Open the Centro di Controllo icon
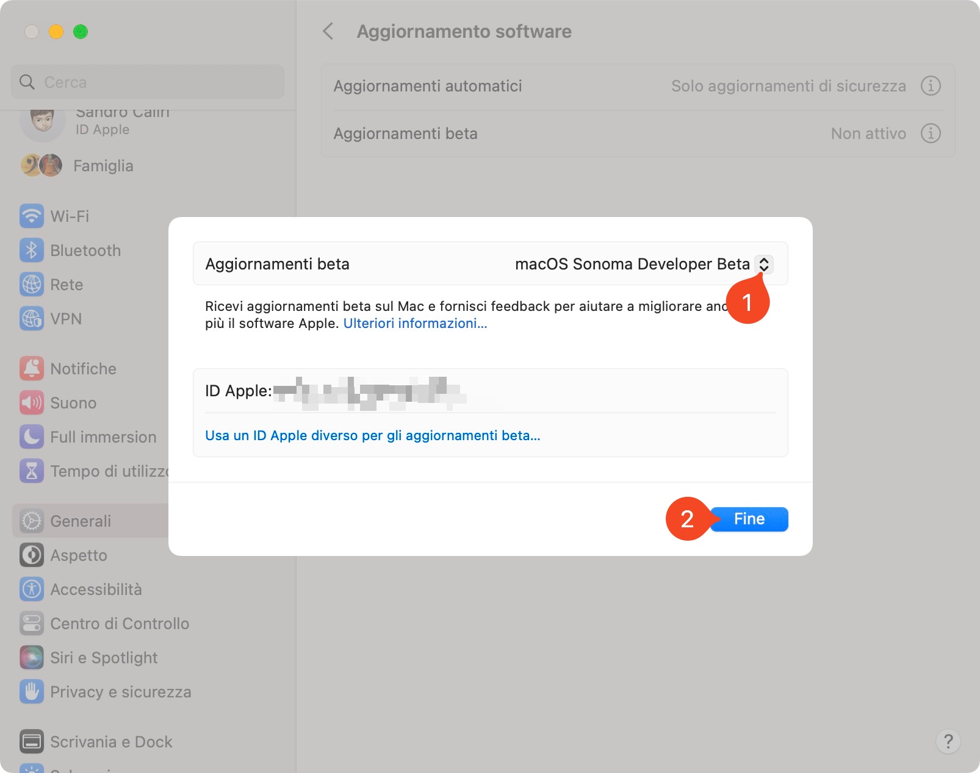 pos(32,623)
